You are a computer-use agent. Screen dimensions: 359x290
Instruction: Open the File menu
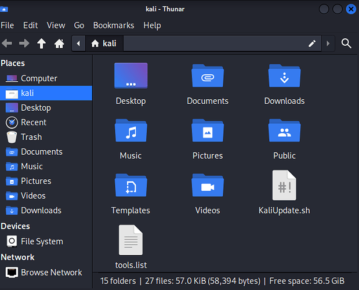8,26
